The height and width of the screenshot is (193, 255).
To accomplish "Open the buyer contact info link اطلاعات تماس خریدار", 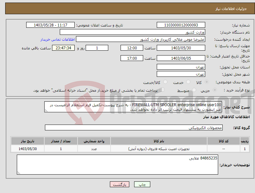I will [58, 39].
